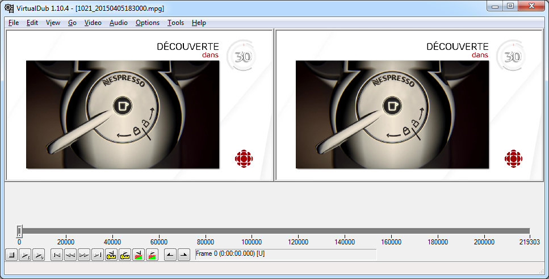Expand the Audio menu

pos(118,23)
